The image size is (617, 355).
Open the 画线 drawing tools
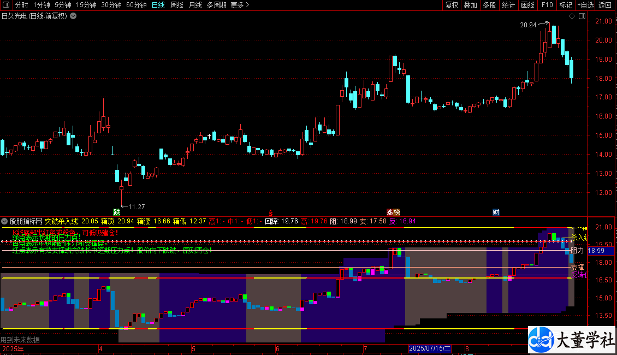(x=527, y=5)
